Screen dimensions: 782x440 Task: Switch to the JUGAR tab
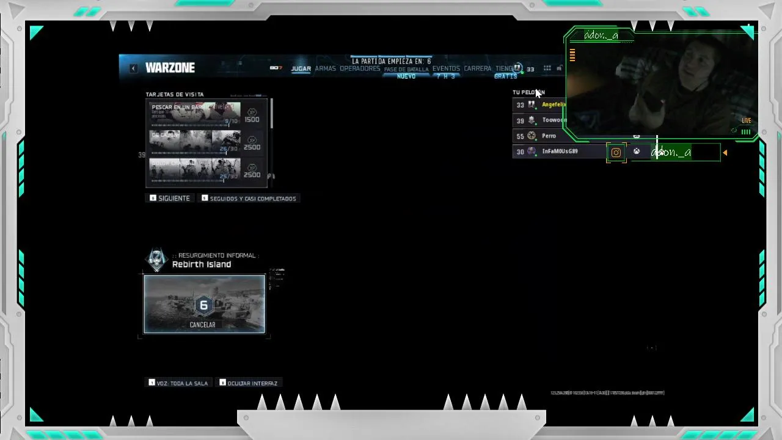[301, 68]
